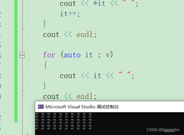184x135 pixels.
Task: Click the opening brace below the for statement
Action: click(x=46, y=65)
